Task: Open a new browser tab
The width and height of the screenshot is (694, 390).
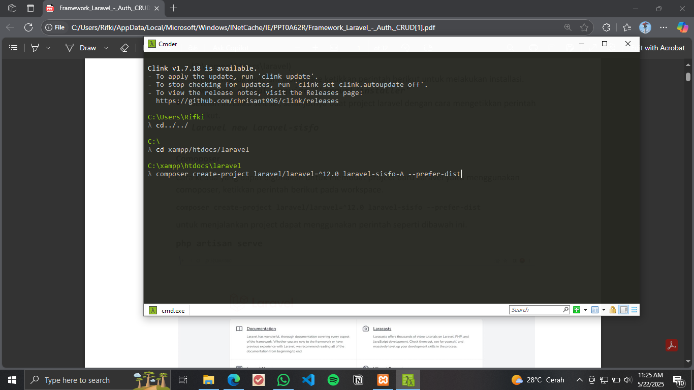Action: pos(174,8)
